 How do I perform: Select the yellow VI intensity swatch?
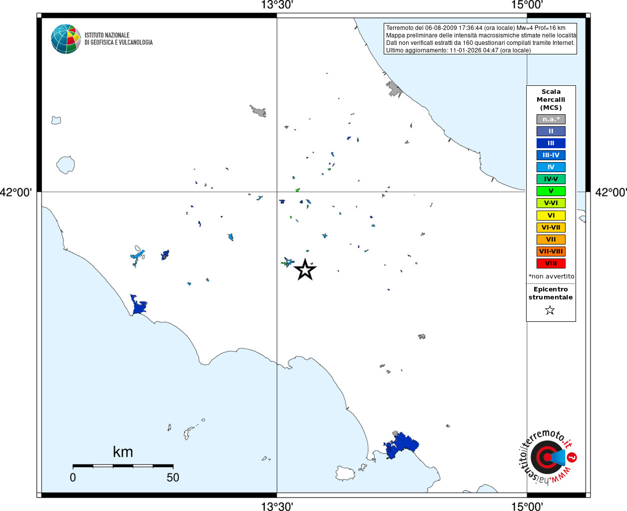click(x=551, y=216)
